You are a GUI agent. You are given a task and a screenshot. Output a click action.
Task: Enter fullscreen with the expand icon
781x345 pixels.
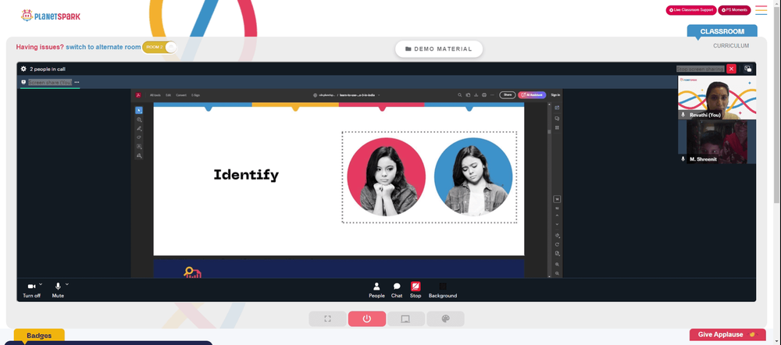[327, 318]
